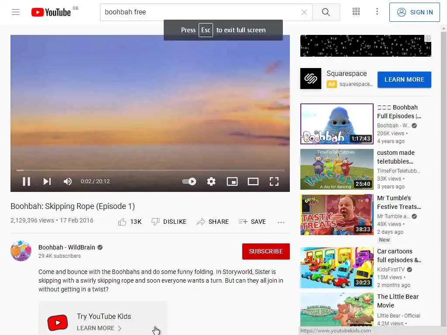Viewport: 447px width, 335px height.
Task: Open the KidsFirstTV channel name
Action: point(391,270)
